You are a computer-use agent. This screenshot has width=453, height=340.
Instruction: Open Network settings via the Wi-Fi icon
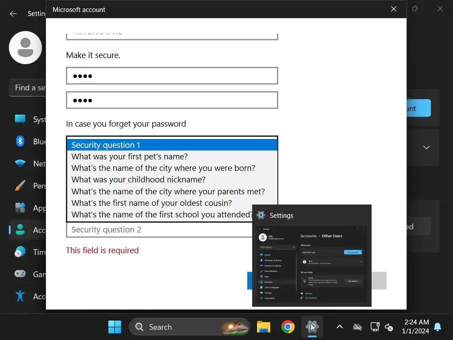tap(20, 163)
